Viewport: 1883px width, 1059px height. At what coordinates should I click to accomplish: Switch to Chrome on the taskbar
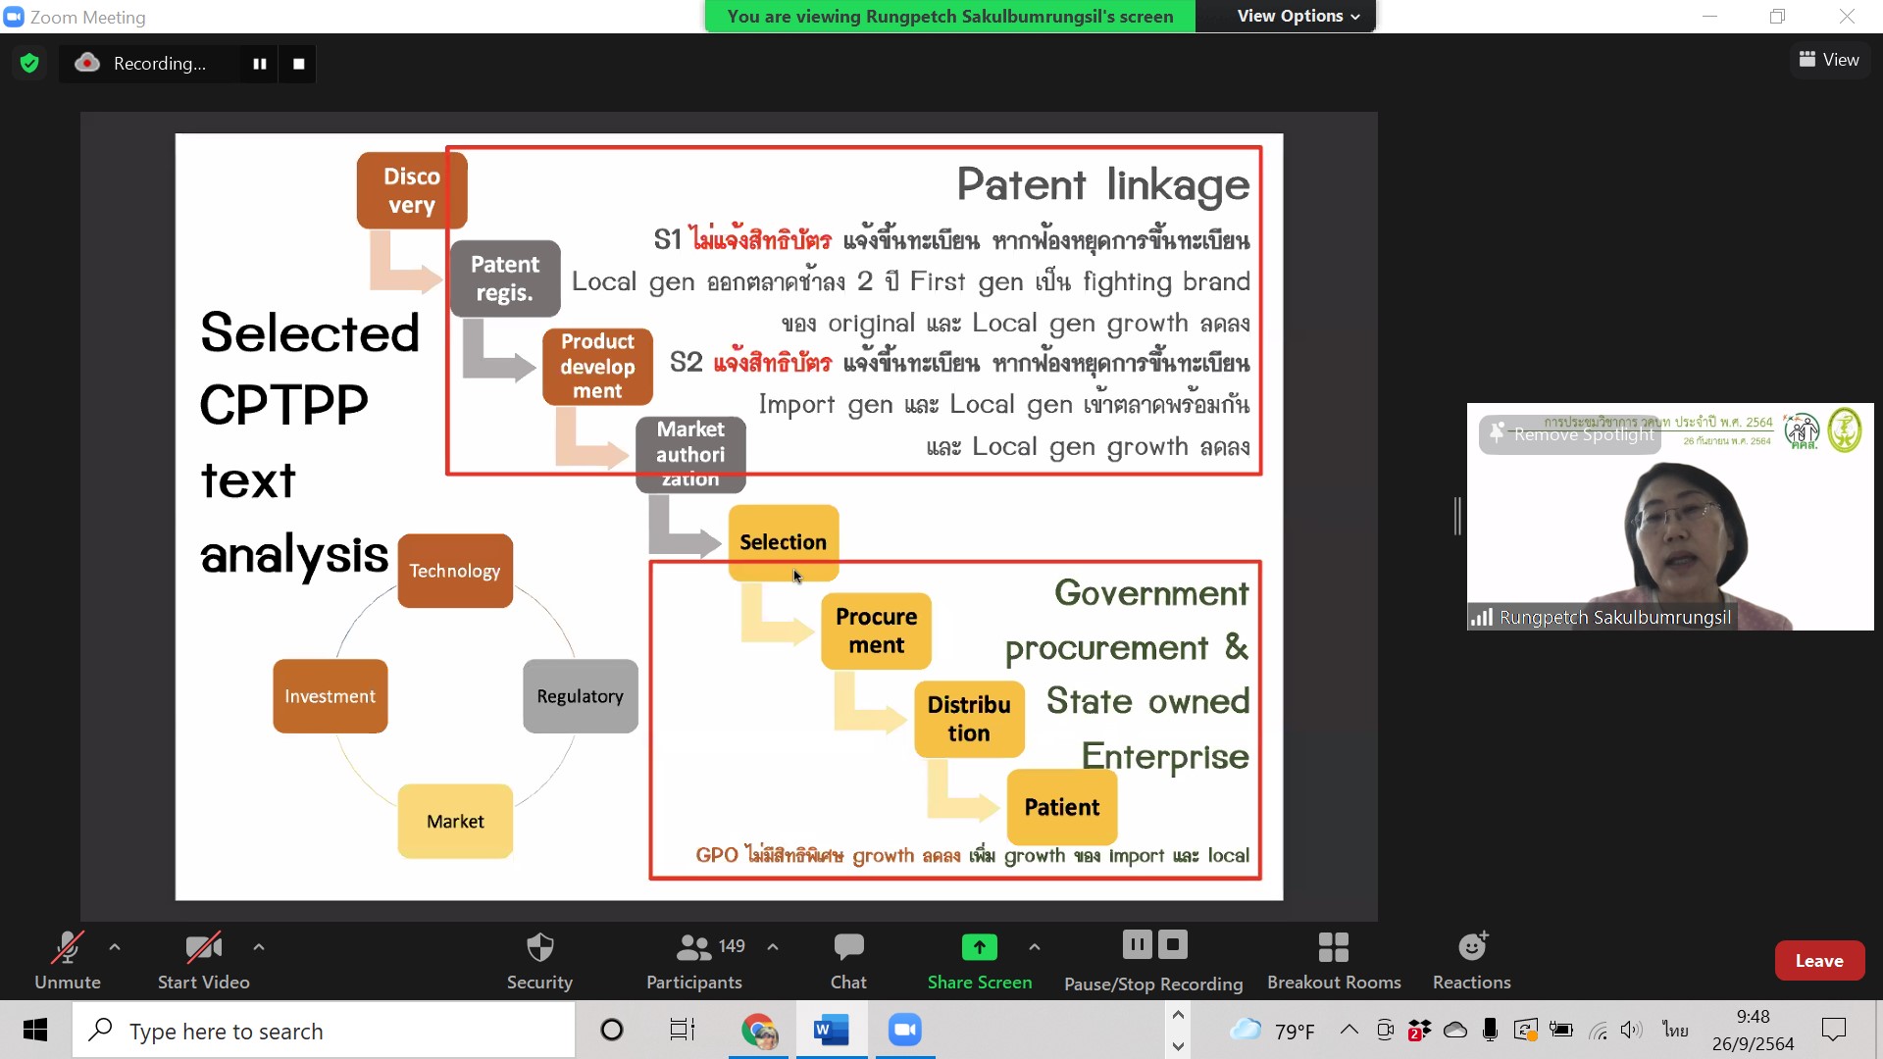click(759, 1031)
